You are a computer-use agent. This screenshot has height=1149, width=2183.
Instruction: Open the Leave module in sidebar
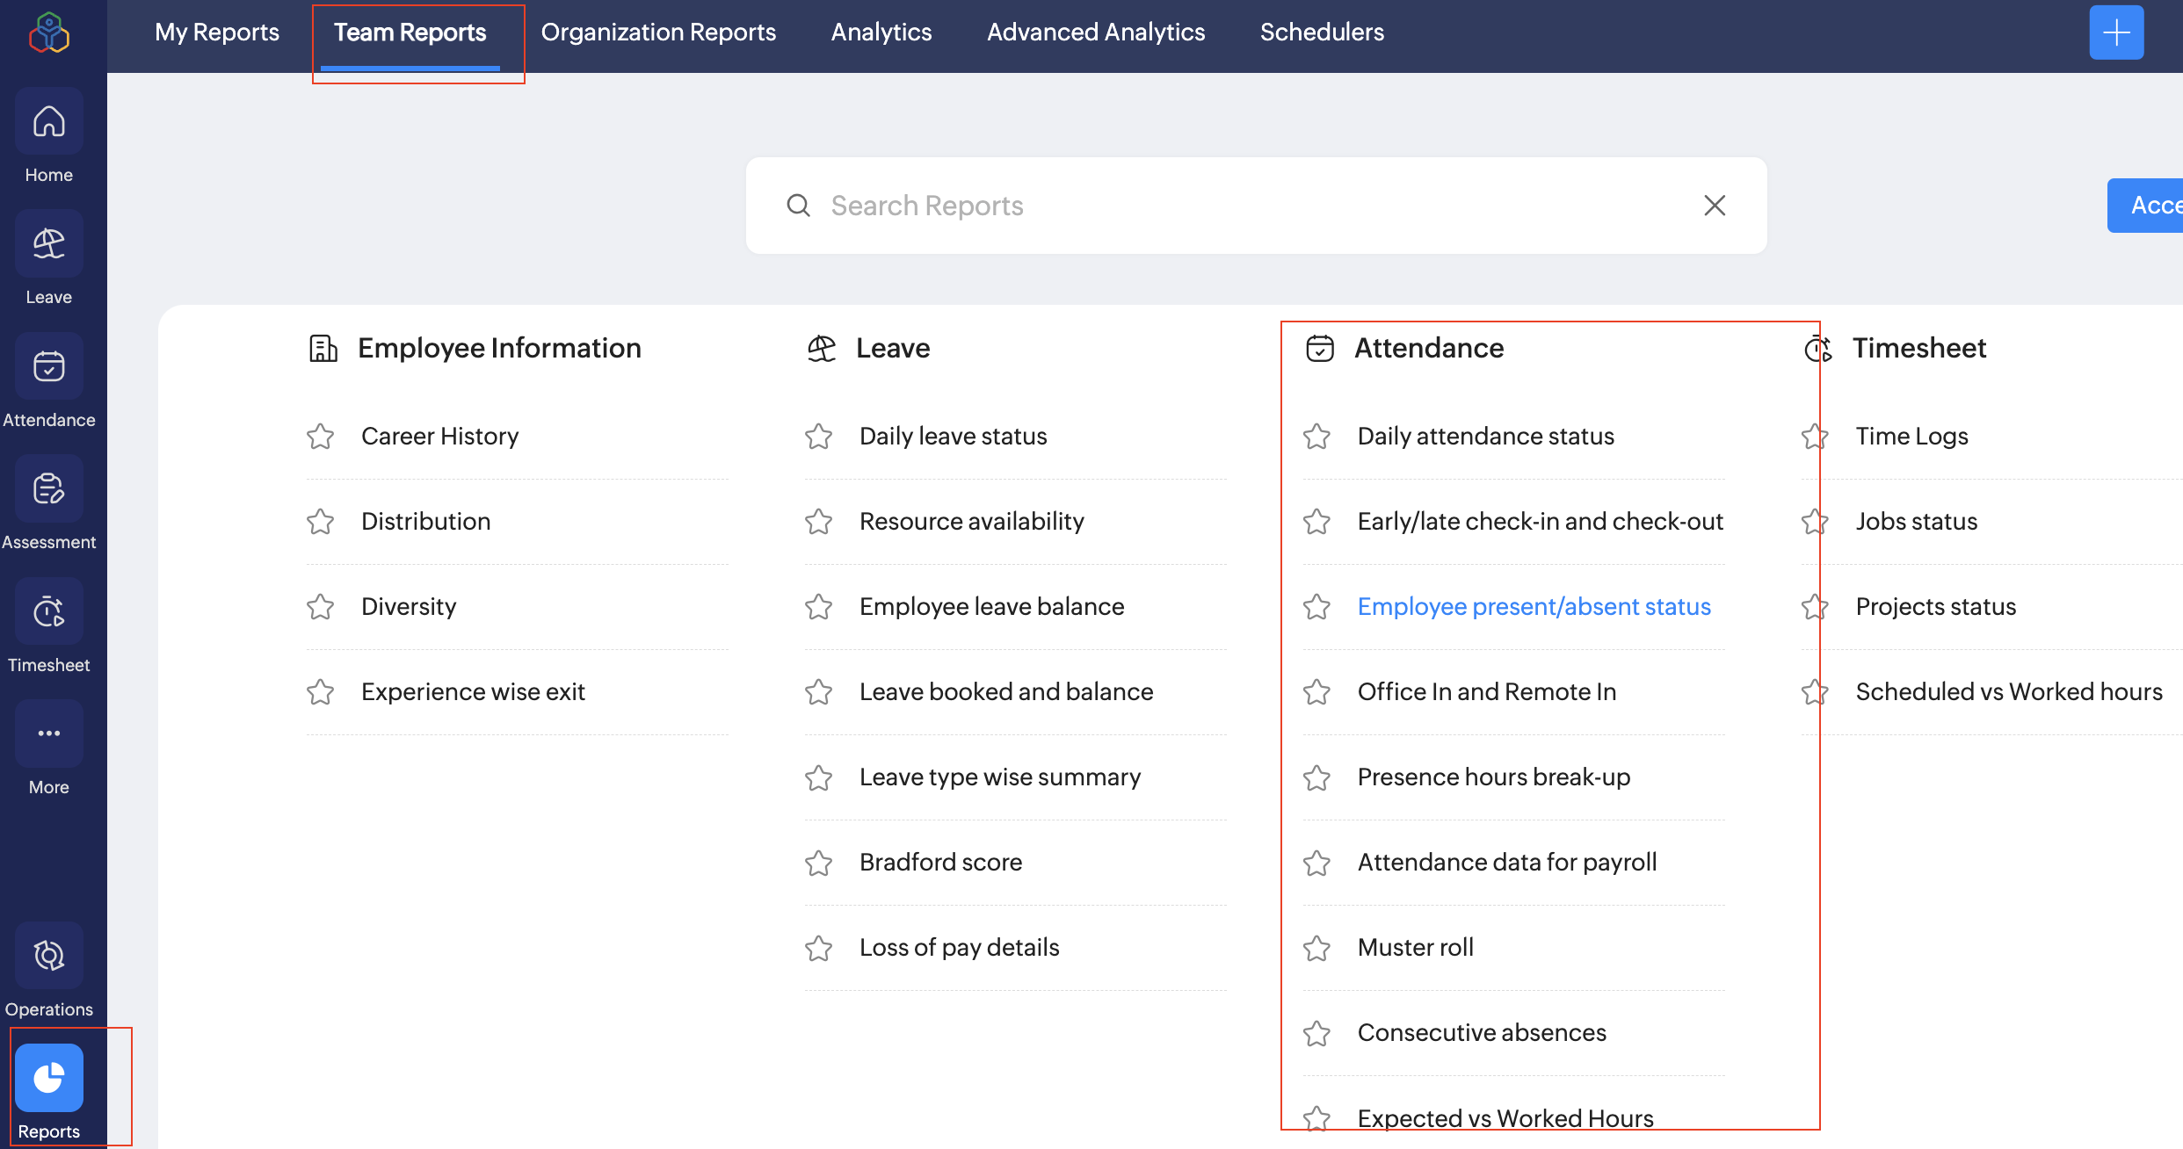pyautogui.click(x=48, y=245)
